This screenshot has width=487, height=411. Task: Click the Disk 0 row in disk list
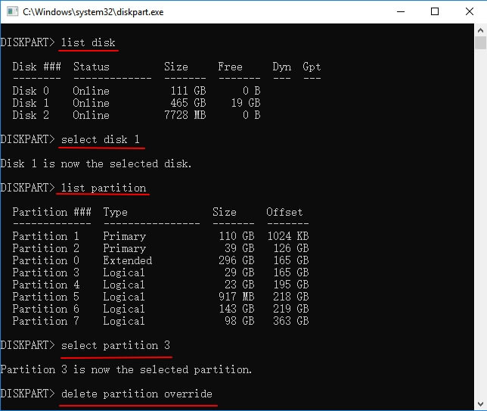[x=136, y=91]
